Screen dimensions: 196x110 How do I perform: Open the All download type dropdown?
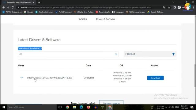pyautogui.click(x=68, y=54)
